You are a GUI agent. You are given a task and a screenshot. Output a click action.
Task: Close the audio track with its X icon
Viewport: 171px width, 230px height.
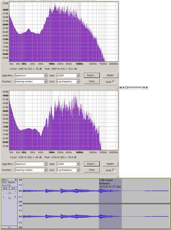3,180
